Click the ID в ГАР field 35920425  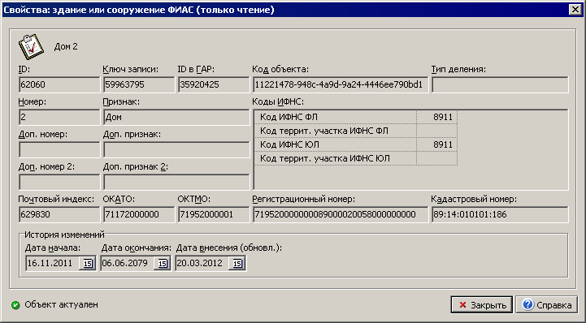[x=214, y=84]
